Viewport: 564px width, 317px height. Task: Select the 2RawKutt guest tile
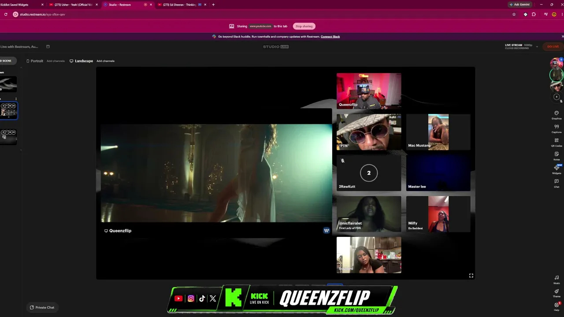pos(369,173)
